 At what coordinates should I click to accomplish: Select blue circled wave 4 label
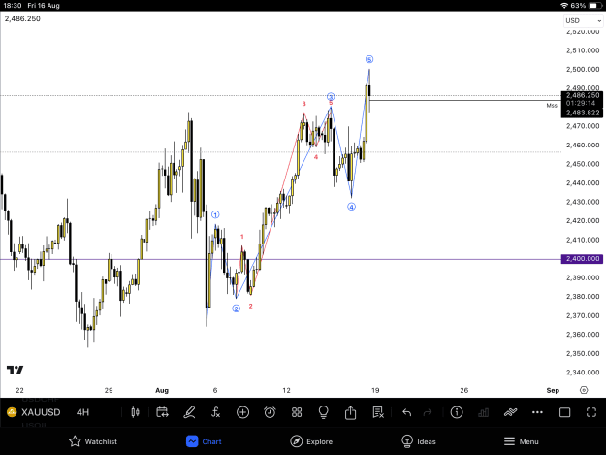click(351, 207)
